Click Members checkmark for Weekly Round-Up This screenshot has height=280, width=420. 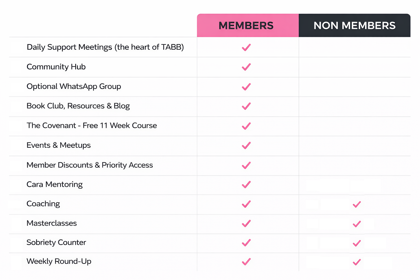pyautogui.click(x=246, y=261)
